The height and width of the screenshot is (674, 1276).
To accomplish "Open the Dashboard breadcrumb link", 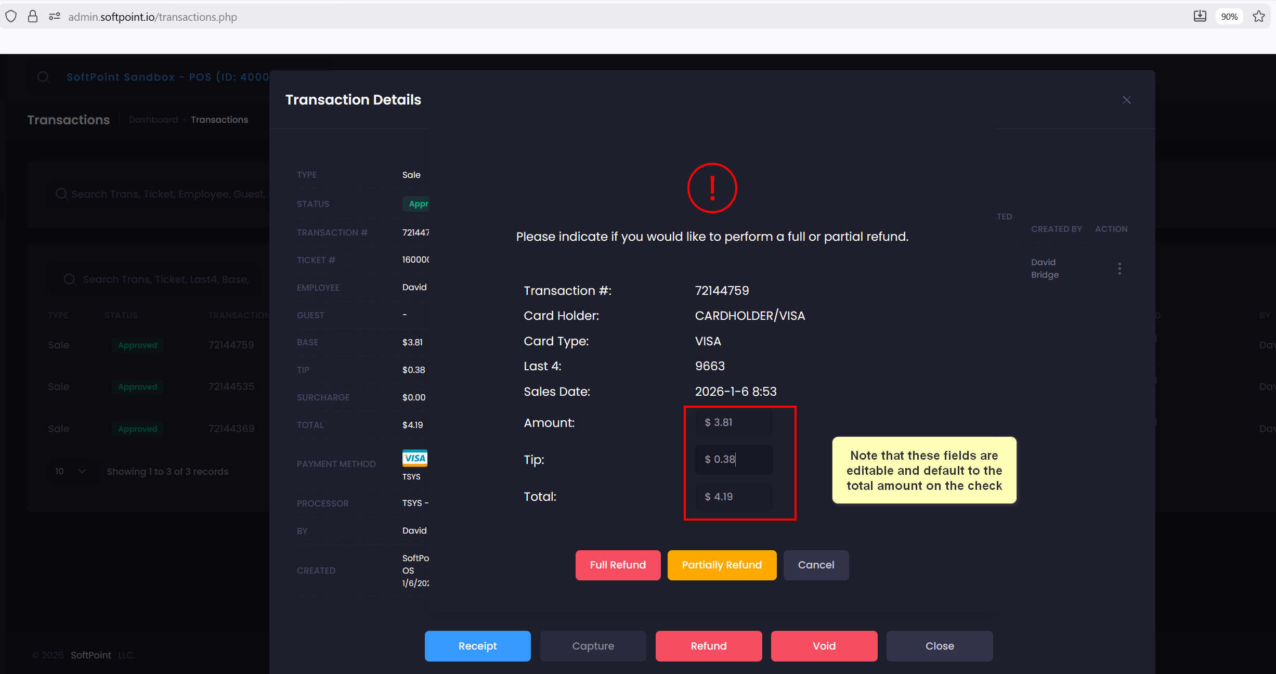I will (x=153, y=120).
